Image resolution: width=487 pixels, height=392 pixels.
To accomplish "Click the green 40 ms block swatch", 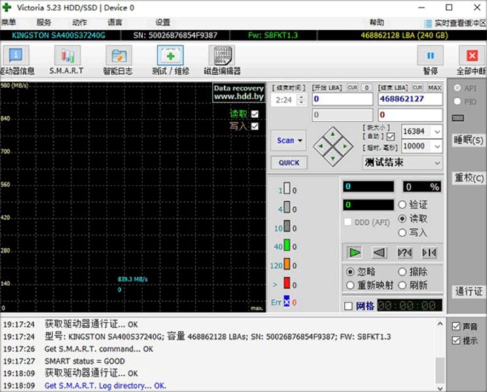I will [x=287, y=245].
